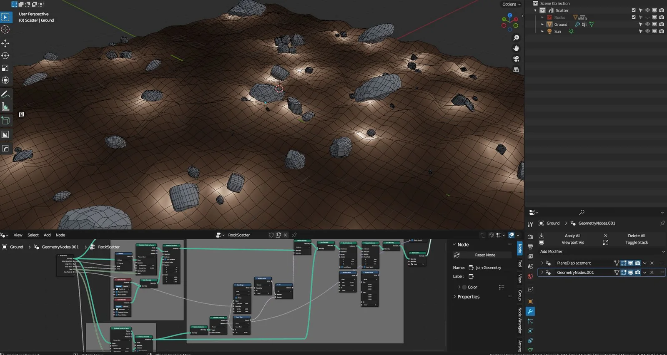Viewport: 667px width, 355px height.
Task: Uncheck the Scatter collection exclude checkbox
Action: [634, 10]
